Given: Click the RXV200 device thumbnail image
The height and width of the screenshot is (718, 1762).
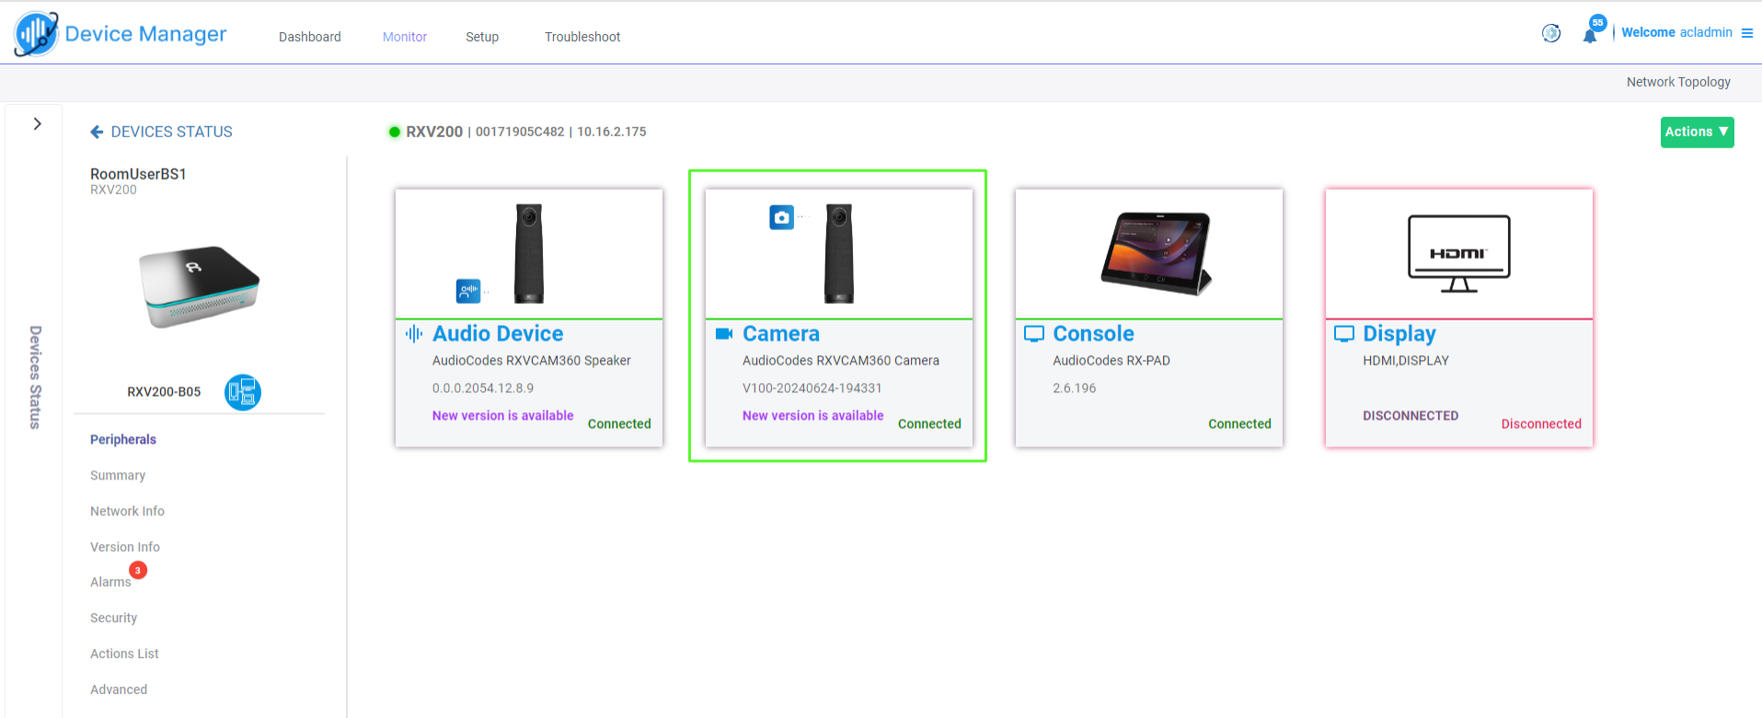Looking at the screenshot, I should (x=200, y=286).
